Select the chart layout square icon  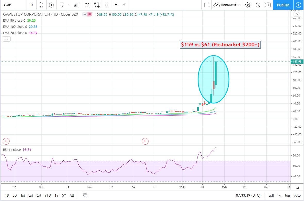(207, 5)
